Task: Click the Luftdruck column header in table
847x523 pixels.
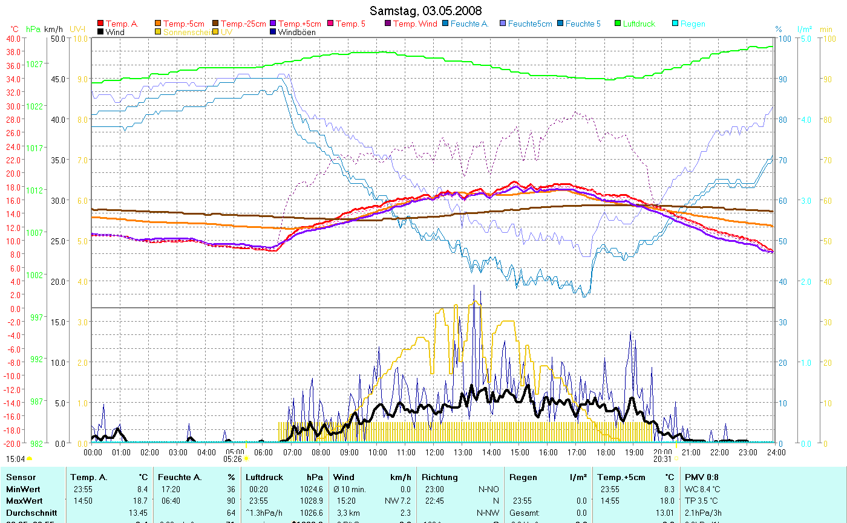Action: [x=264, y=477]
